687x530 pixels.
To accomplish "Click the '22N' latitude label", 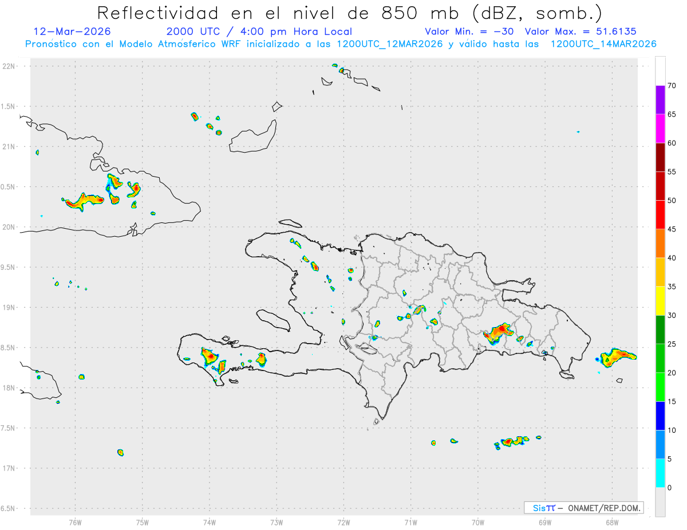I will point(9,66).
